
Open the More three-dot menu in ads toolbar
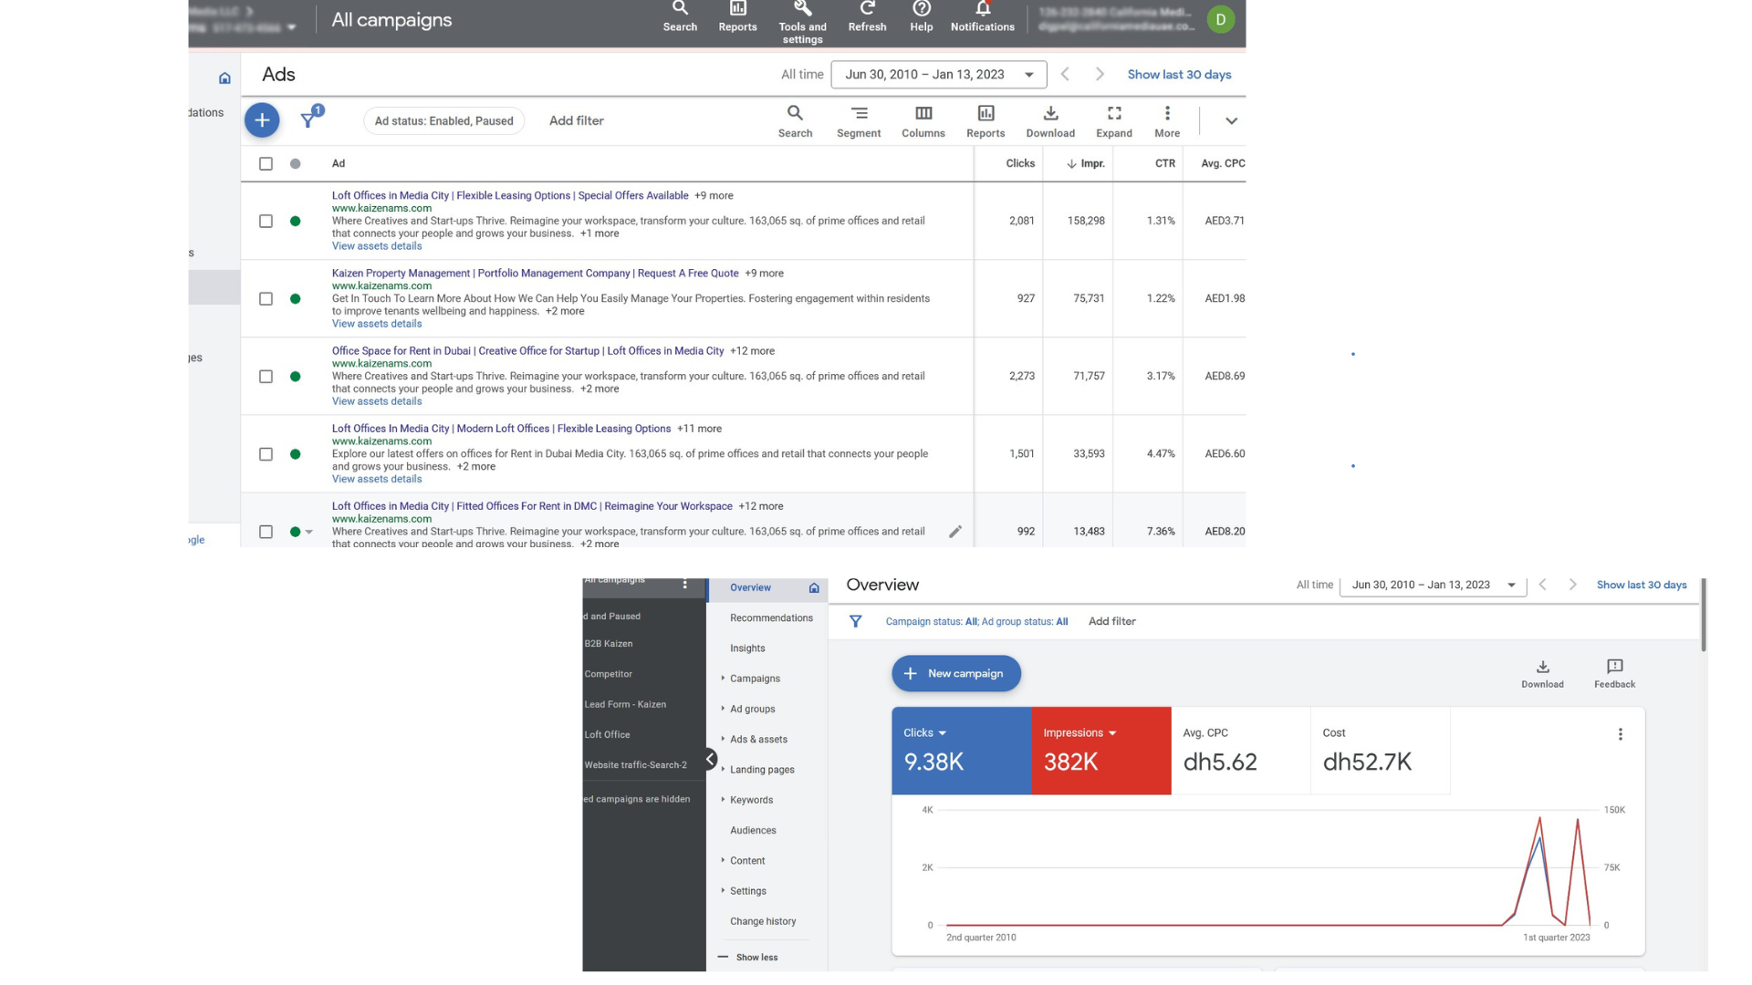pos(1166,114)
